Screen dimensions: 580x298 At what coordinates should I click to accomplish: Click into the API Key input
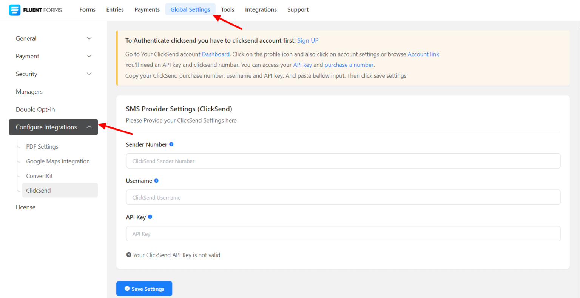[x=343, y=234]
